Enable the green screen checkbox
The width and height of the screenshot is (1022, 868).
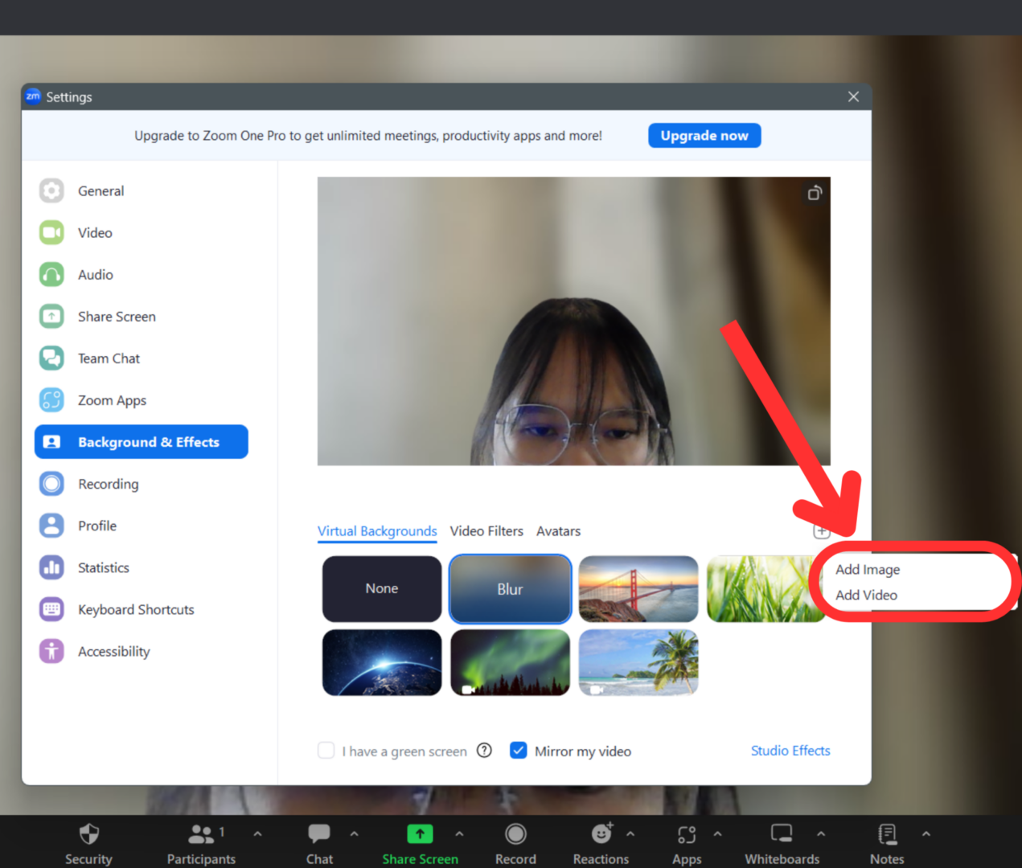[326, 750]
